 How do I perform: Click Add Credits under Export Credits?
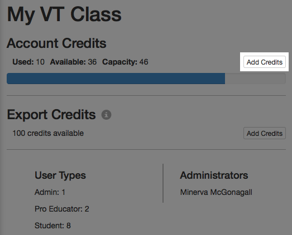pyautogui.click(x=265, y=133)
